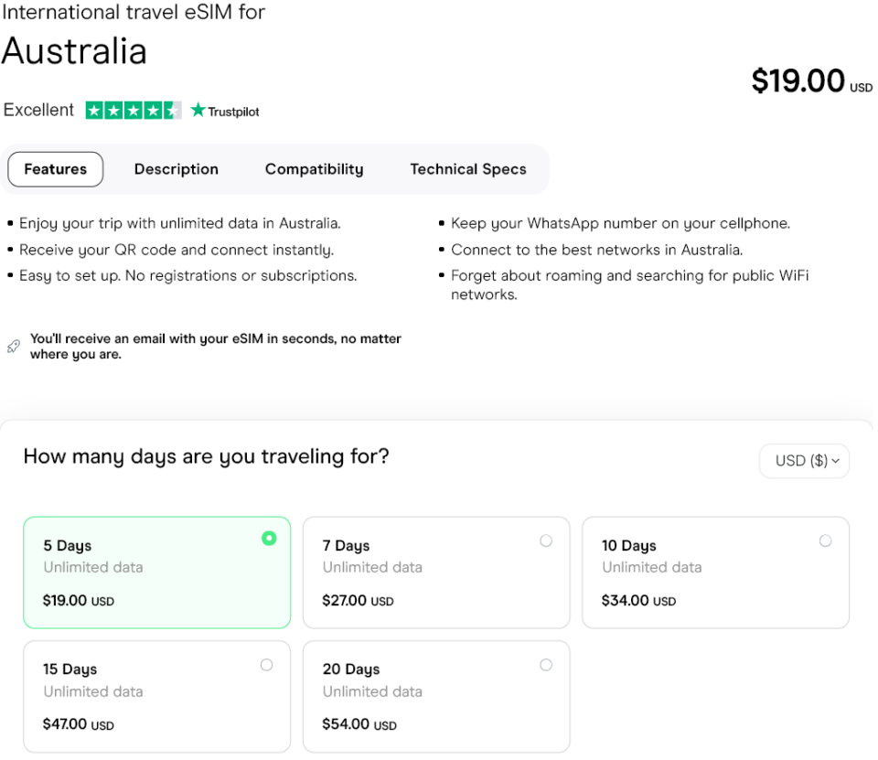Open the USD currency dropdown
878x760 pixels.
(x=804, y=461)
